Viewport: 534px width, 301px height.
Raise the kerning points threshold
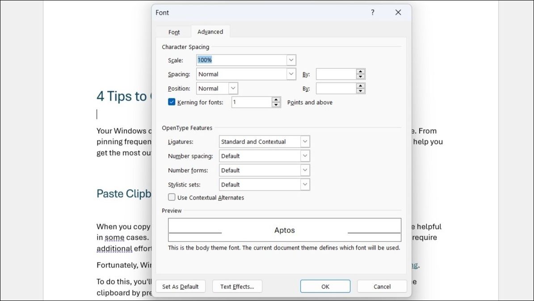[x=276, y=100]
